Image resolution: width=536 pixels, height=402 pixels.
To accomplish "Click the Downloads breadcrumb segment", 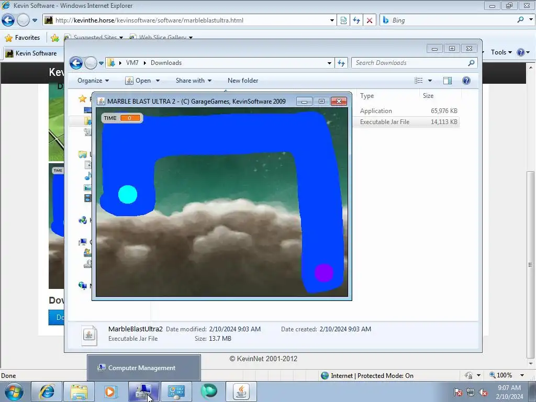I will (166, 63).
